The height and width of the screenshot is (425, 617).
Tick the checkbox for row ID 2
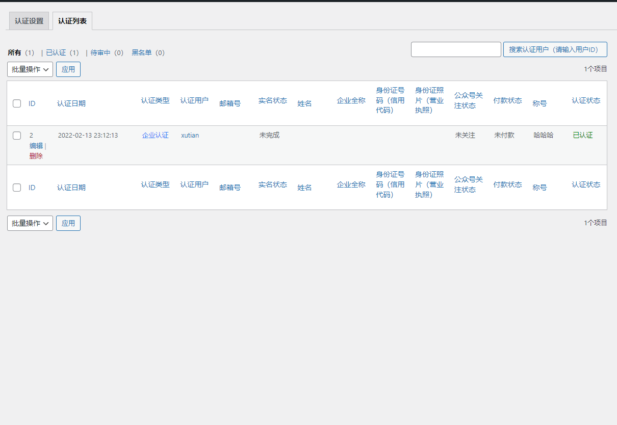pos(17,136)
